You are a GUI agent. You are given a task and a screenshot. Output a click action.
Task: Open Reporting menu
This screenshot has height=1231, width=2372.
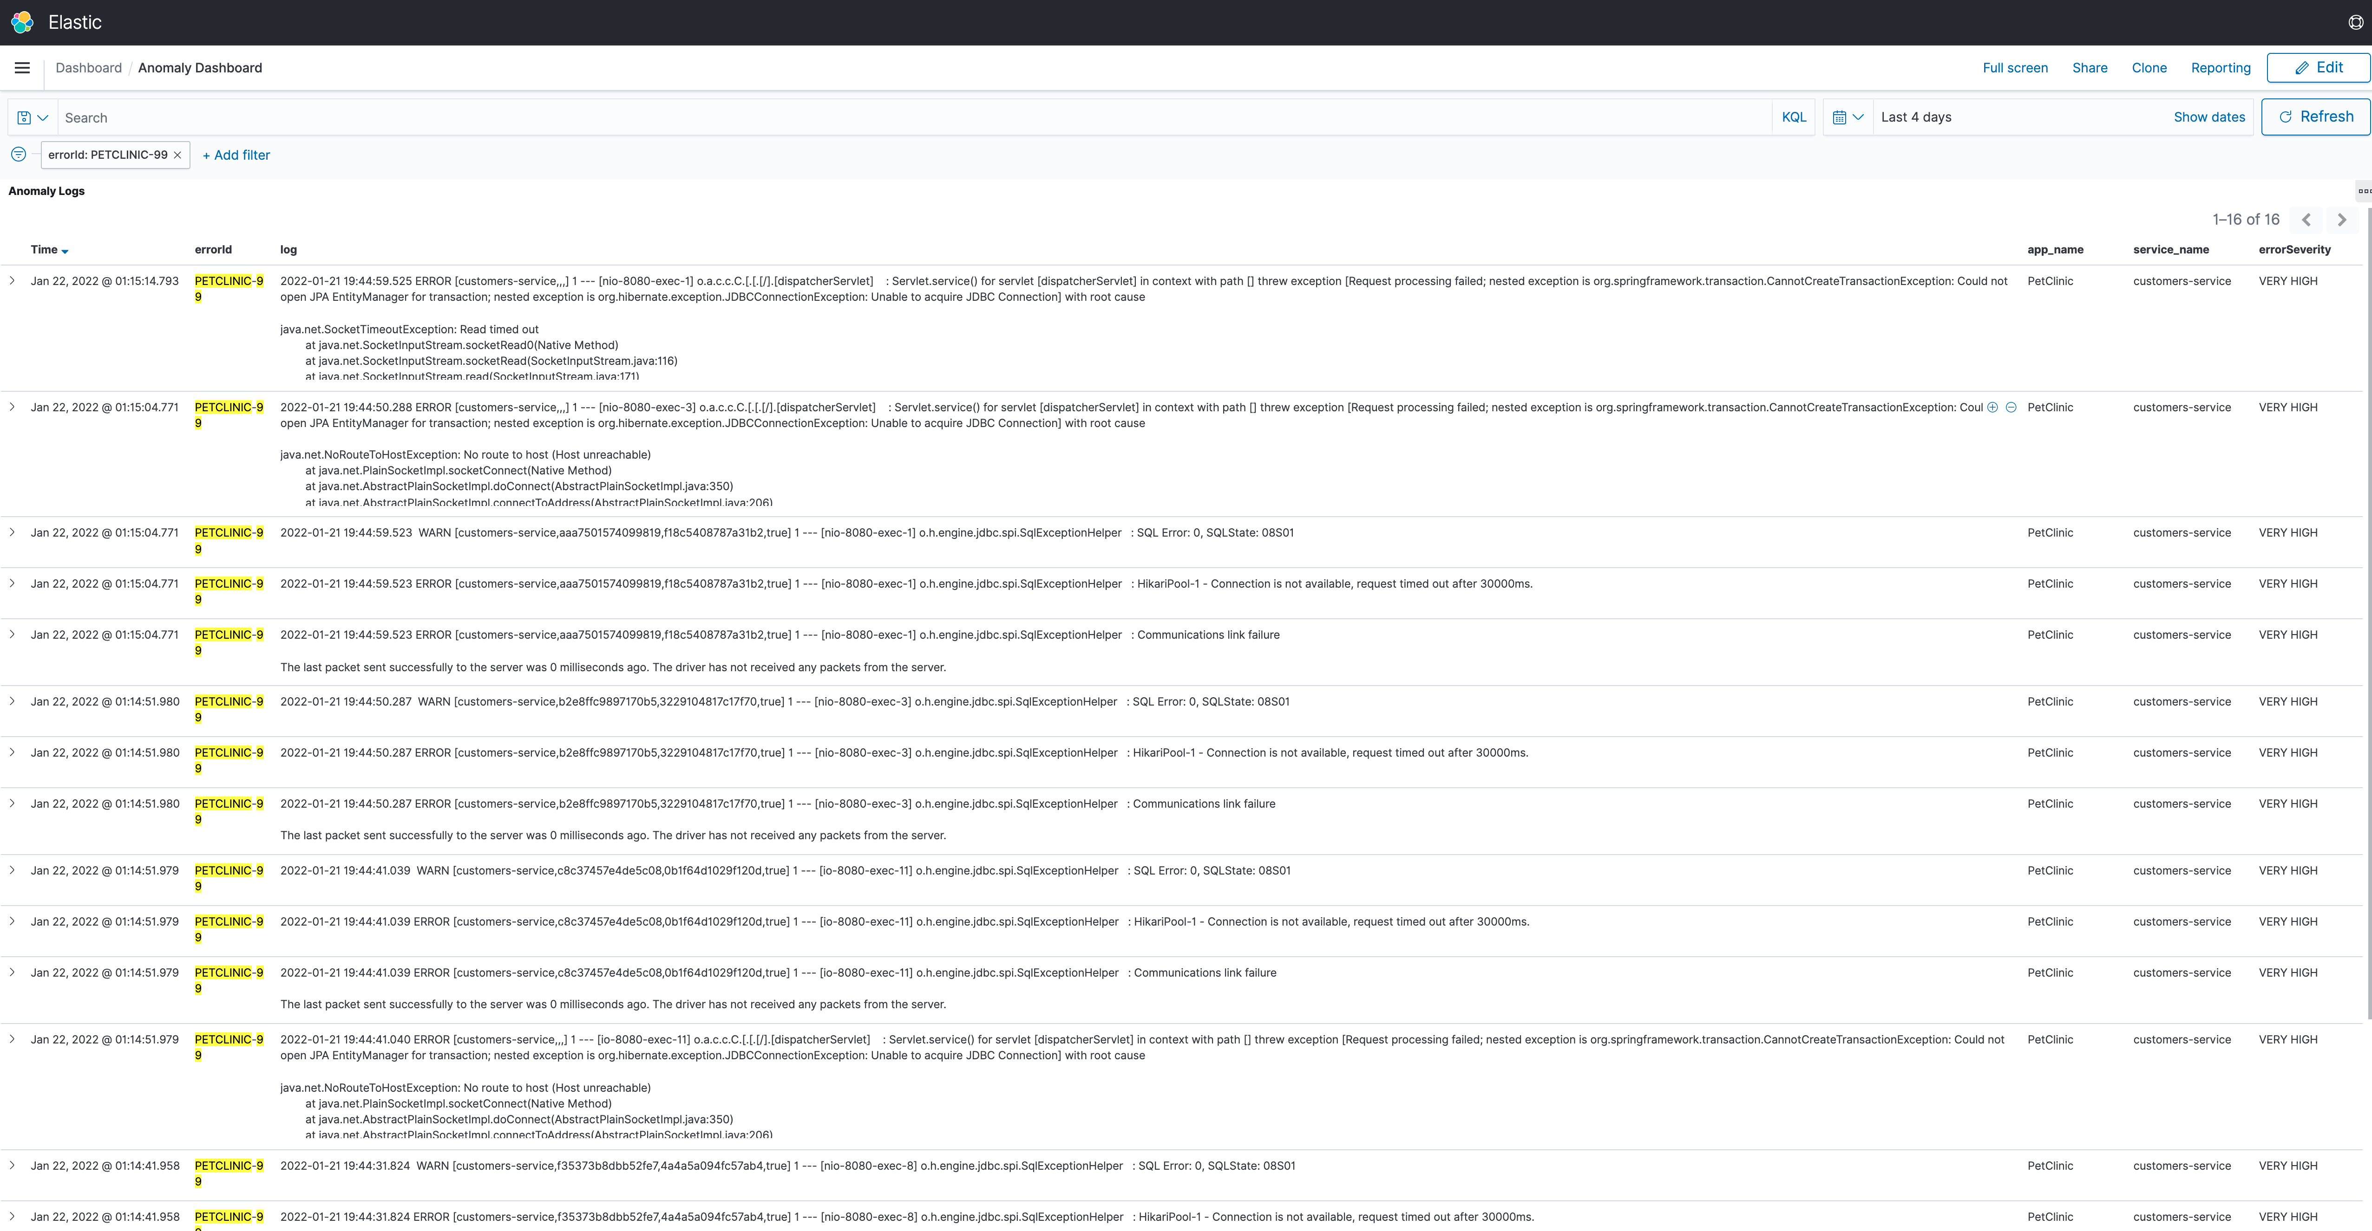point(2220,68)
